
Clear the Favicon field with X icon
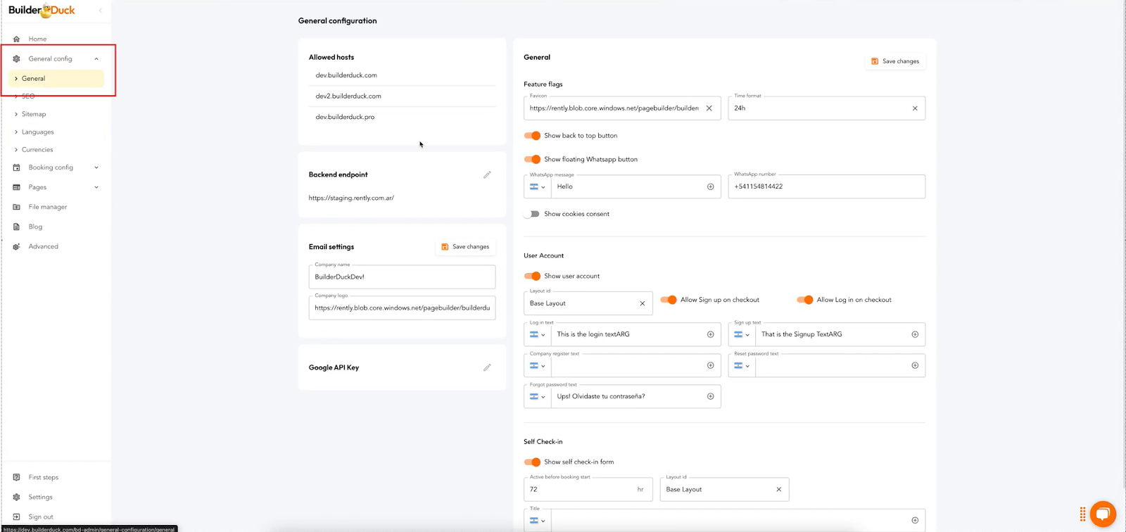coord(709,108)
